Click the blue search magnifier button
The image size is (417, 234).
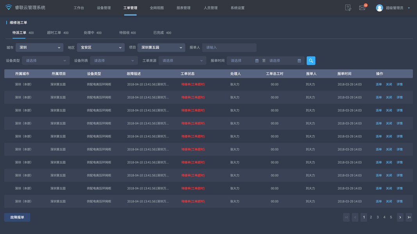[311, 60]
